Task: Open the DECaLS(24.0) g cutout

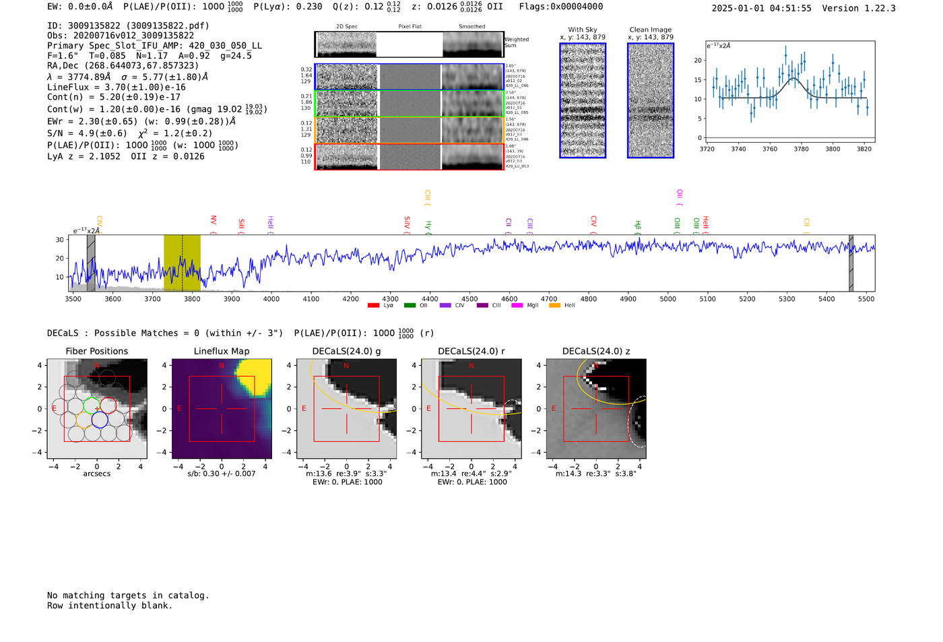Action: coord(347,409)
